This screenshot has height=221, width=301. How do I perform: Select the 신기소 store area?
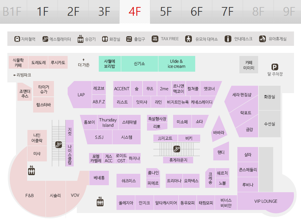coord(140,64)
